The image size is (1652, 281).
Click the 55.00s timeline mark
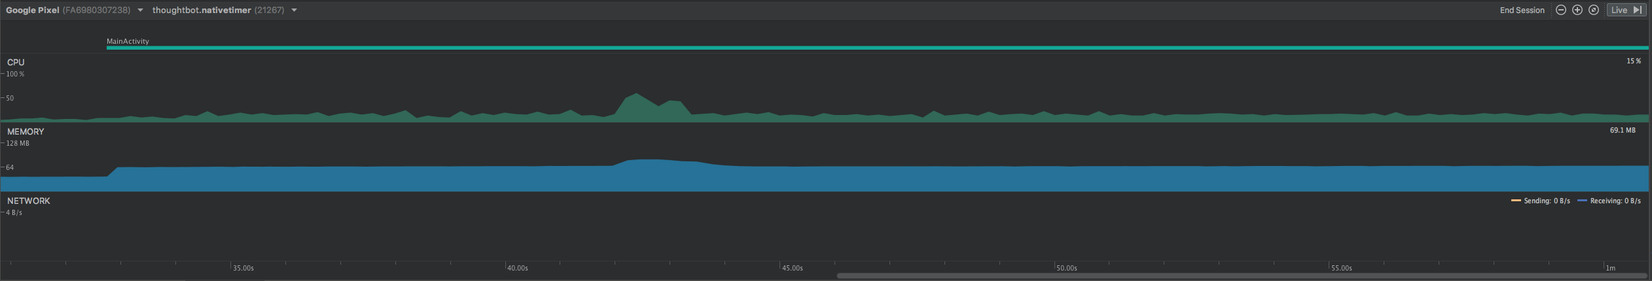coord(1342,268)
